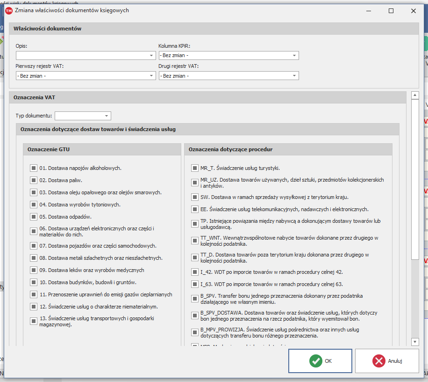Click the scroll up arrow in Oznaczenia VAT
This screenshot has height=382, width=428.
pyautogui.click(x=414, y=95)
